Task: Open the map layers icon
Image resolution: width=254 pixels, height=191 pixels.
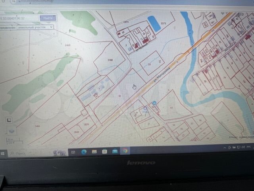Action: coord(11,130)
